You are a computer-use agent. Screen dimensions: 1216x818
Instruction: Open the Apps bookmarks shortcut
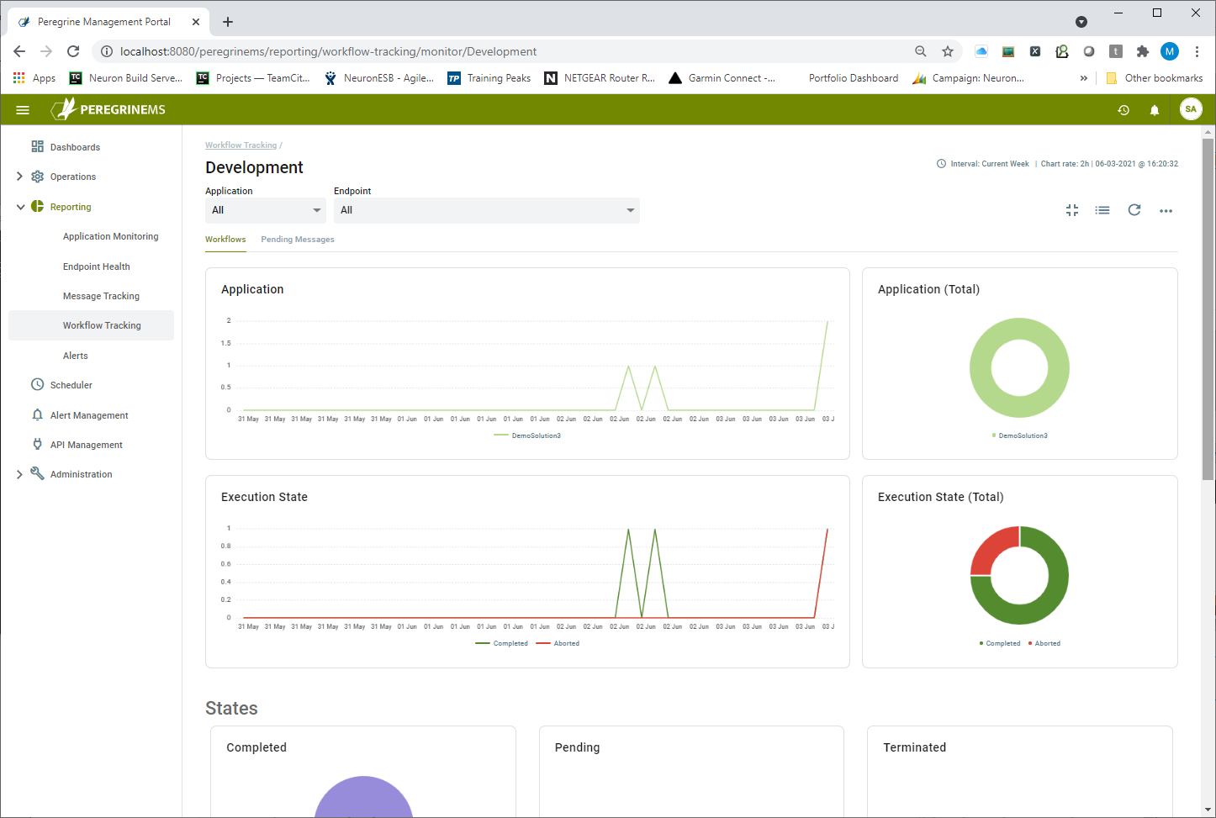[x=34, y=78]
